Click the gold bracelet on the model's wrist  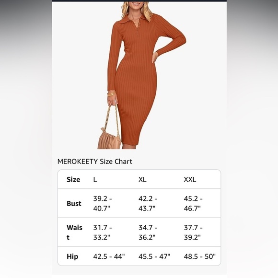click(112, 93)
